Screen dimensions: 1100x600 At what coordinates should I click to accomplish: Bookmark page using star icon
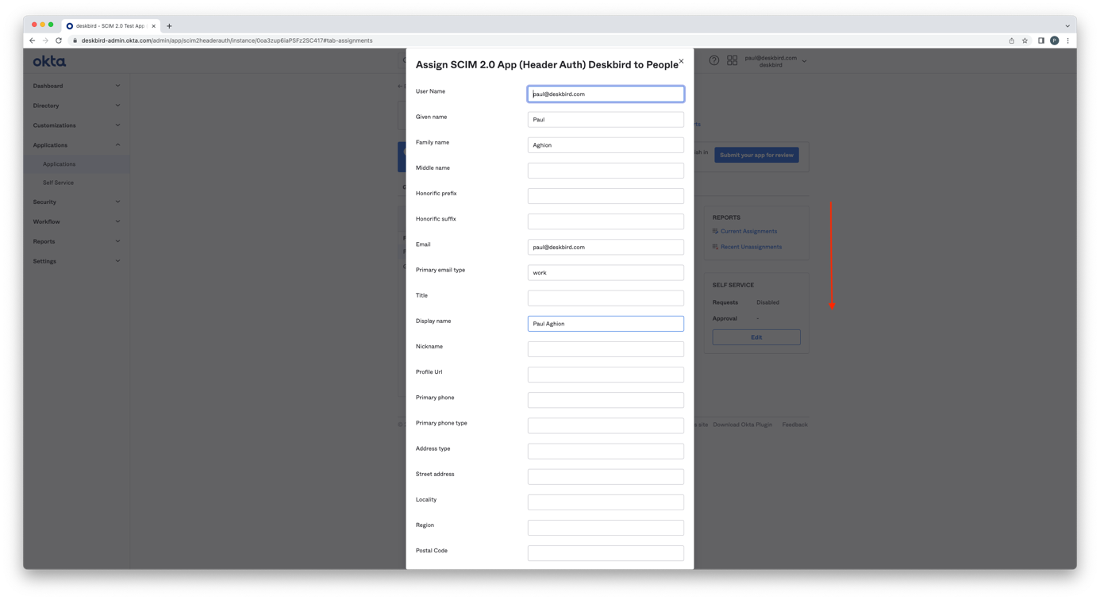pyautogui.click(x=1025, y=40)
